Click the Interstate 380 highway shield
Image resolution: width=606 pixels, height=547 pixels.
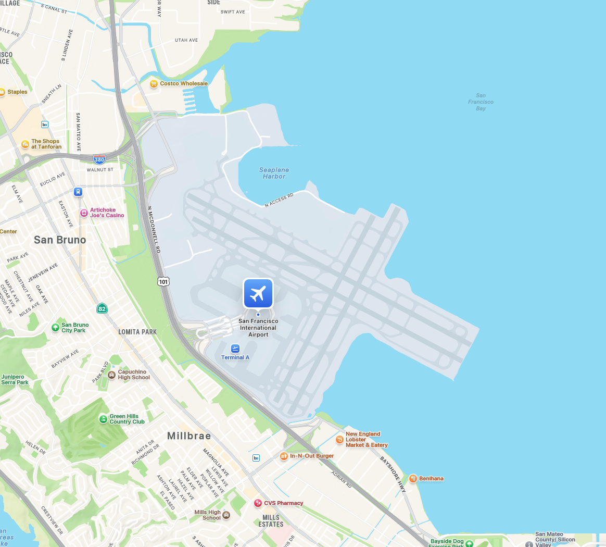(x=99, y=159)
